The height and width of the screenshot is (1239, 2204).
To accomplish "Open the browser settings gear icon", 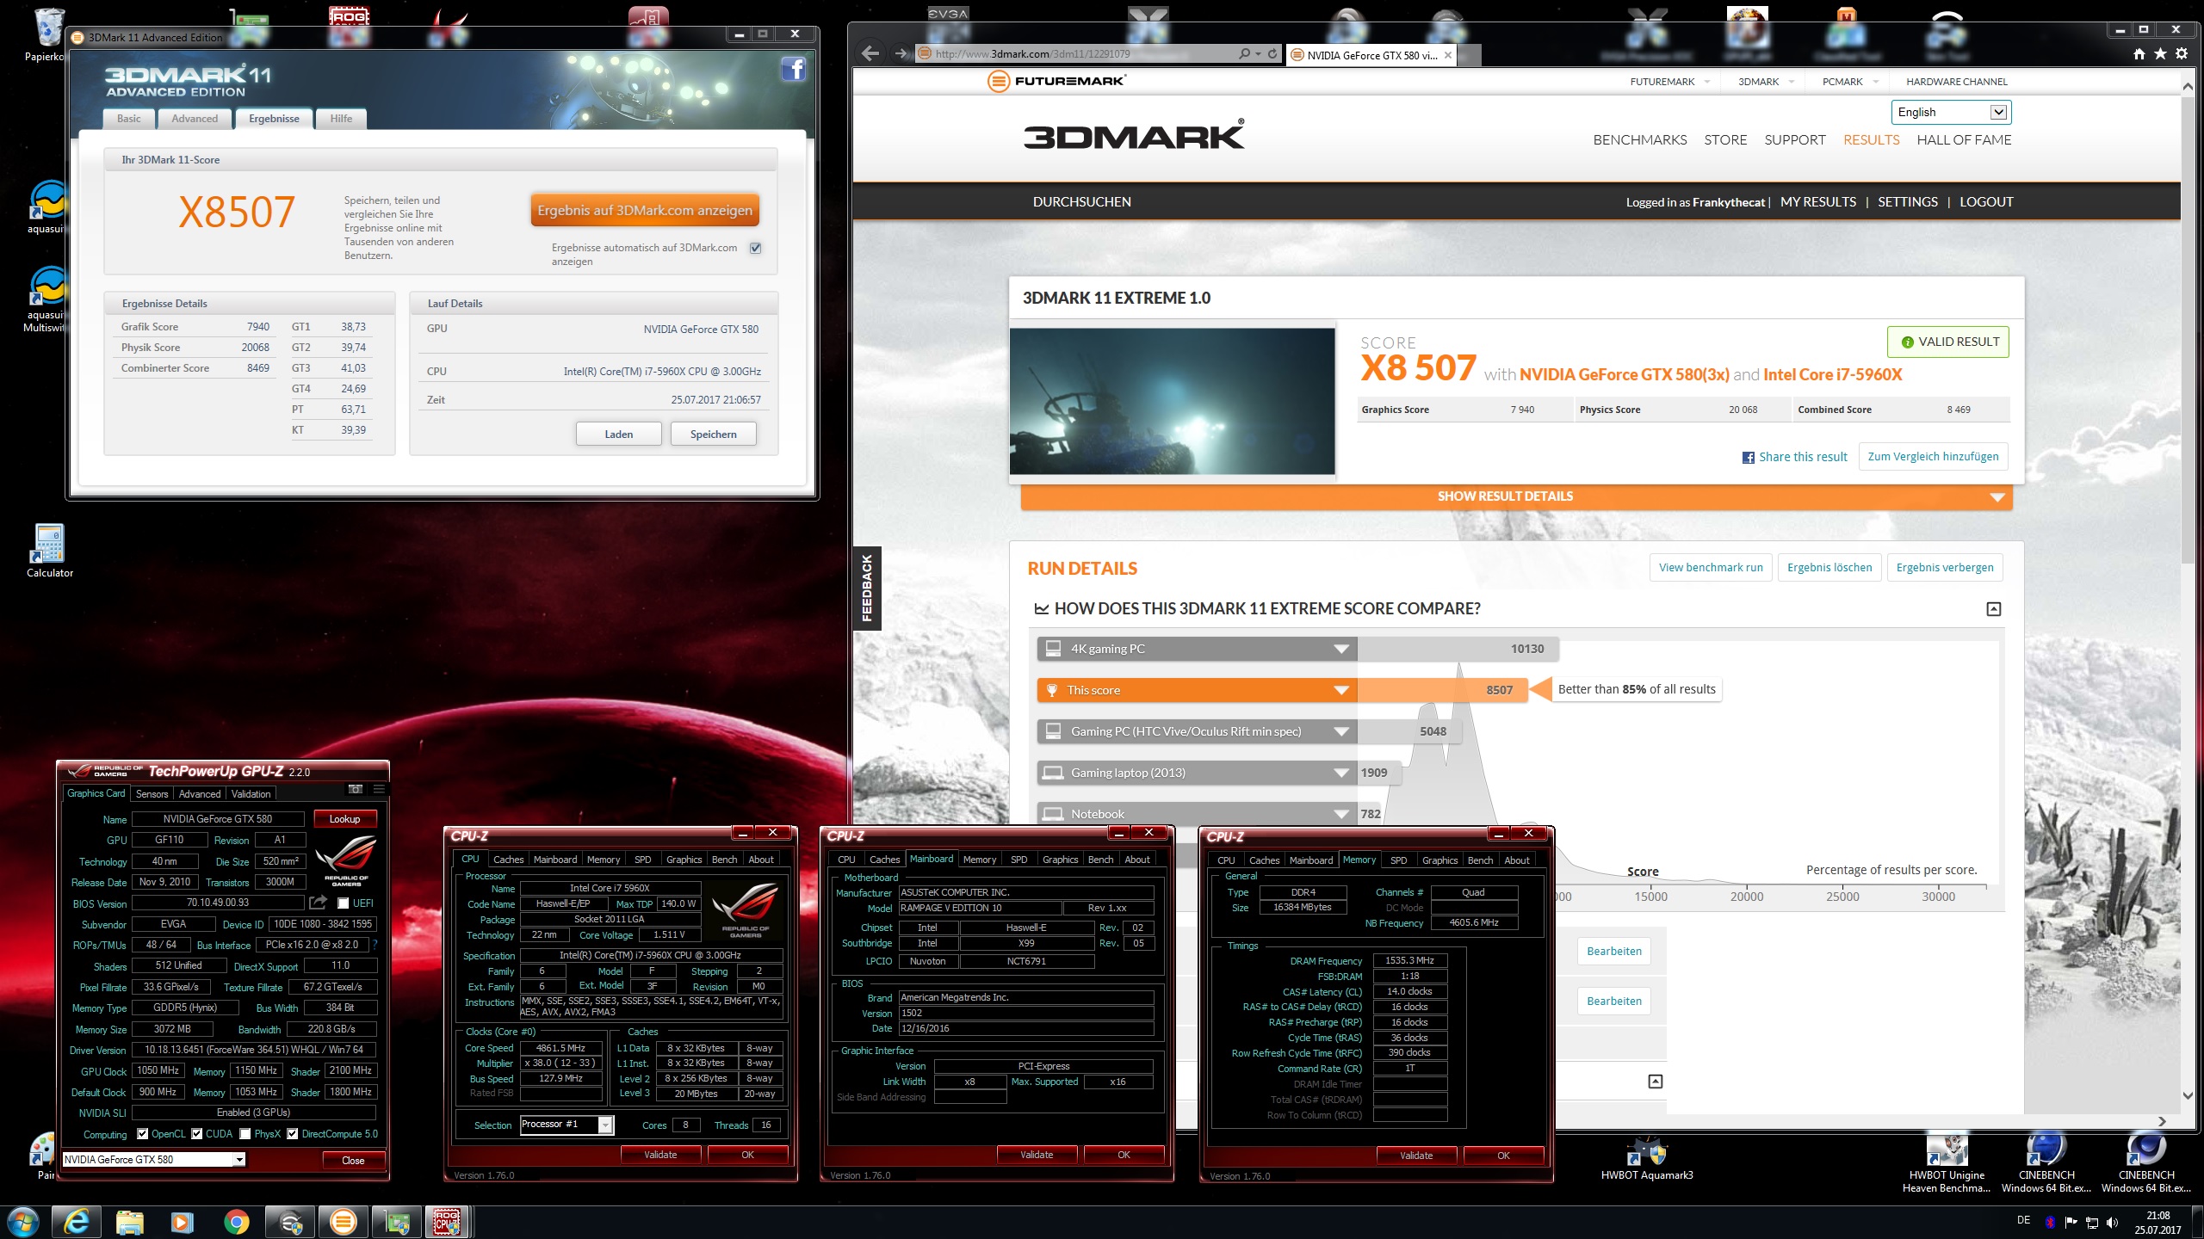I will pos(2182,53).
